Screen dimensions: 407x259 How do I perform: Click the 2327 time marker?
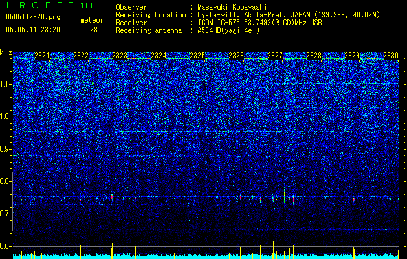(275, 56)
